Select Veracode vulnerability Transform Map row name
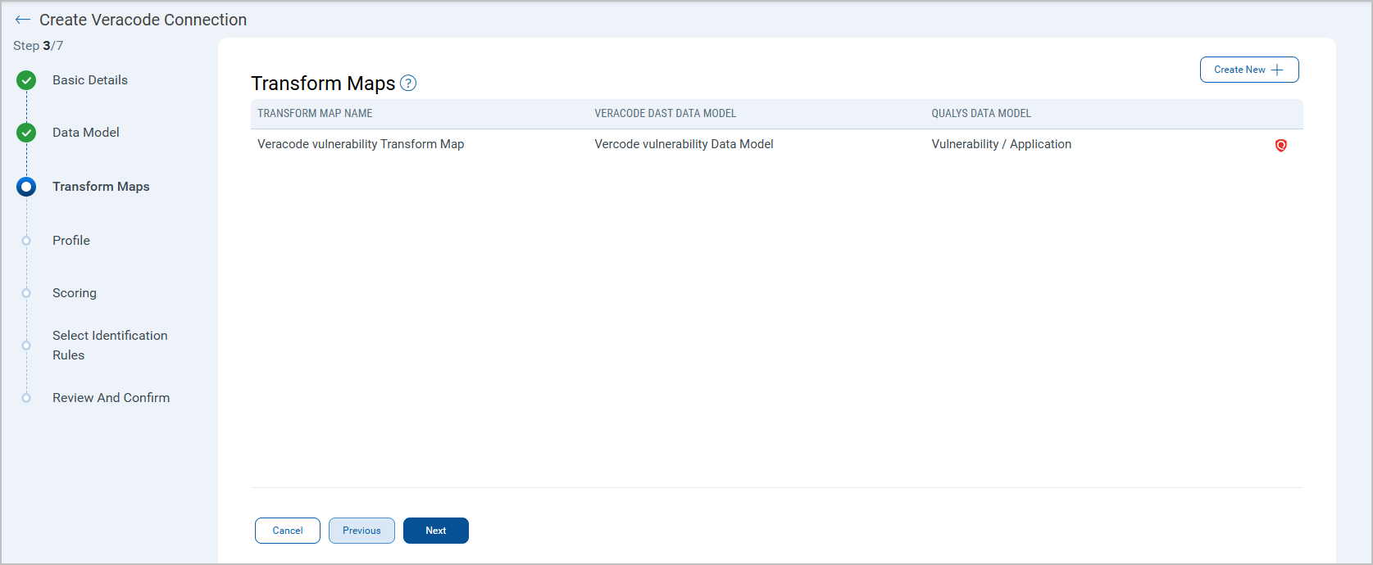Screen dimensions: 1373x565 361,144
